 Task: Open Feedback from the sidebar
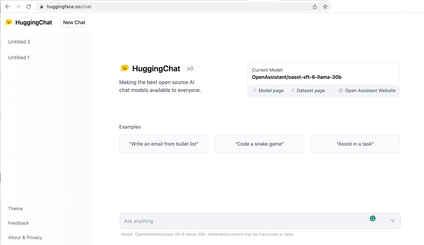tap(18, 223)
